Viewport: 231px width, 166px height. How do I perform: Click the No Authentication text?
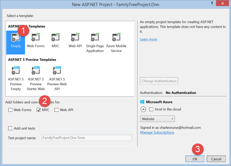tap(181, 93)
